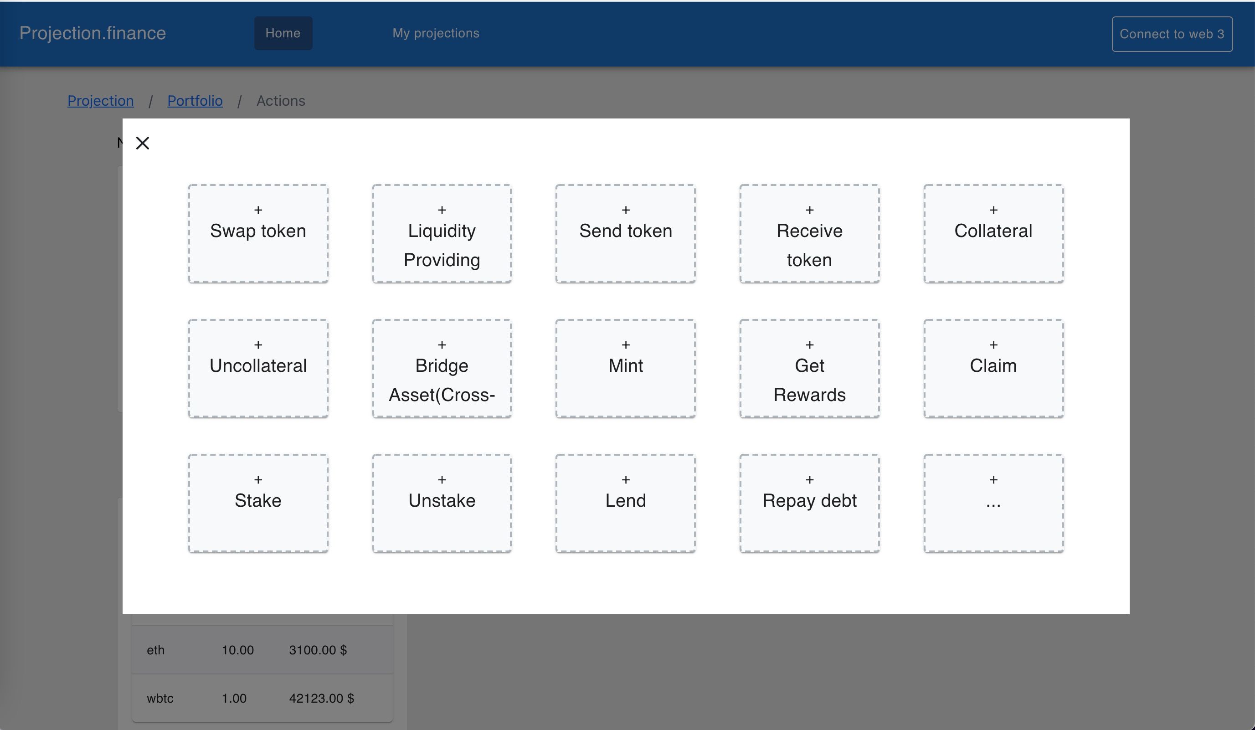This screenshot has height=730, width=1255.
Task: Select the Claim action tile
Action: [993, 368]
